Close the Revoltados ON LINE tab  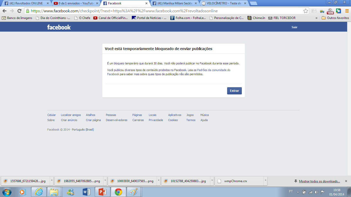click(x=48, y=3)
